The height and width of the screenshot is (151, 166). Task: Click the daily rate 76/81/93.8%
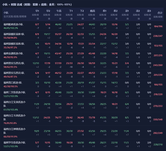click(x=10, y=123)
